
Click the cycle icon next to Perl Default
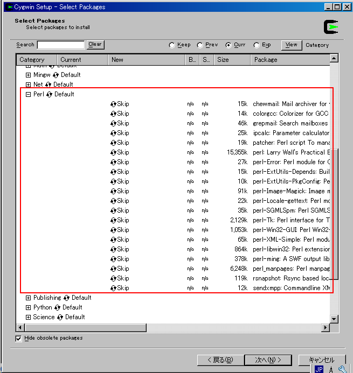click(49, 94)
